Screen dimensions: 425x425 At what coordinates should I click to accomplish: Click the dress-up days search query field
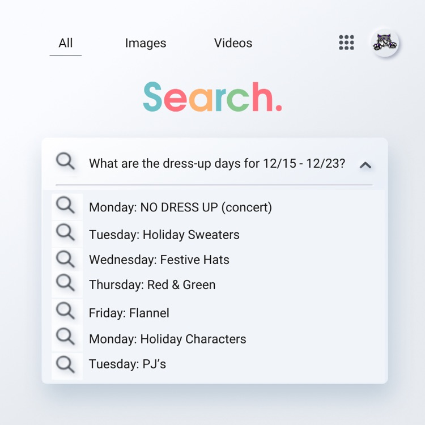click(217, 164)
